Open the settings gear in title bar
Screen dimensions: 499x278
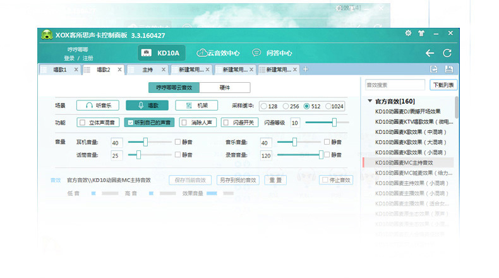tap(408, 33)
